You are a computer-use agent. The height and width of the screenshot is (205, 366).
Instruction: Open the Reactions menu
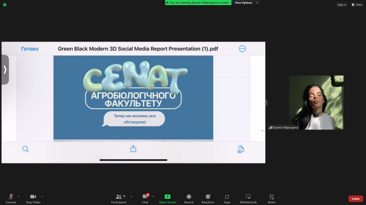pos(208,199)
